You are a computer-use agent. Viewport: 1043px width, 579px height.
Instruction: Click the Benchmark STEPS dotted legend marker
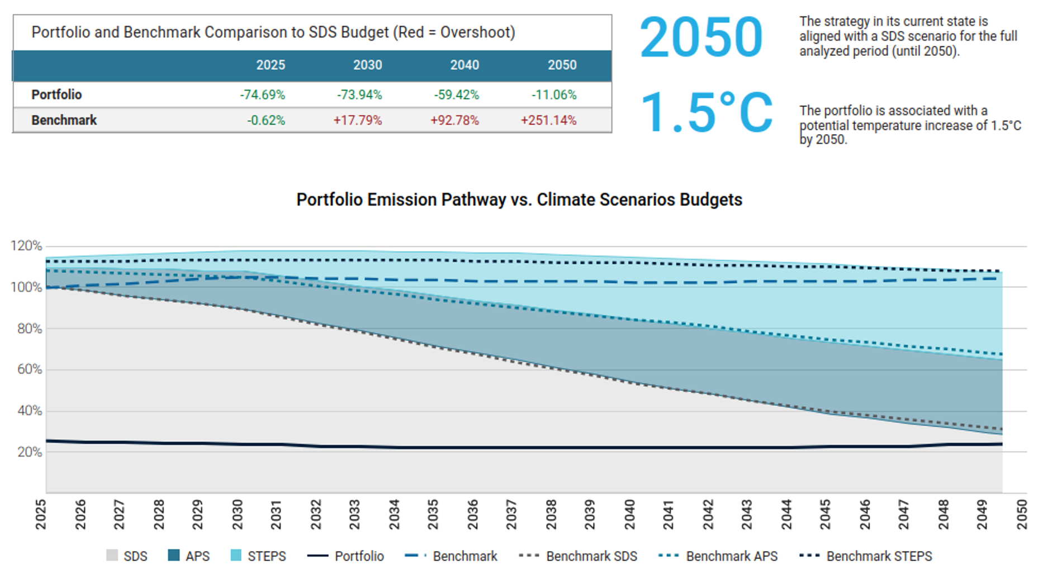coord(809,556)
